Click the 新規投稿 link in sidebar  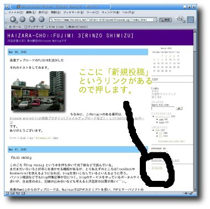click(x=157, y=168)
